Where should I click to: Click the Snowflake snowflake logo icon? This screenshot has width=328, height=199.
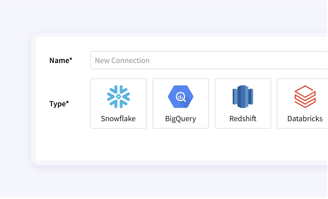[x=118, y=97]
